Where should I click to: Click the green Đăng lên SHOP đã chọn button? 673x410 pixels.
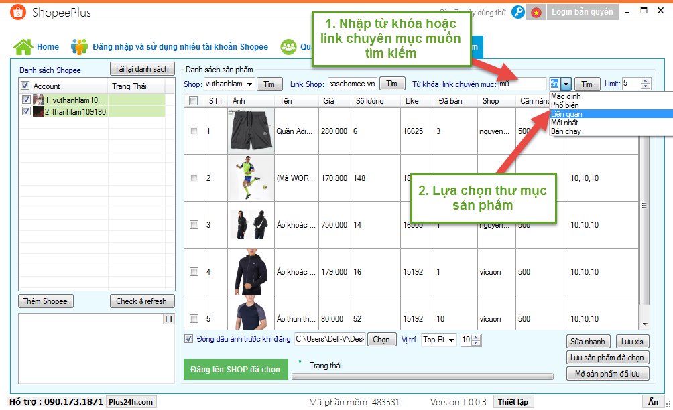tap(235, 370)
